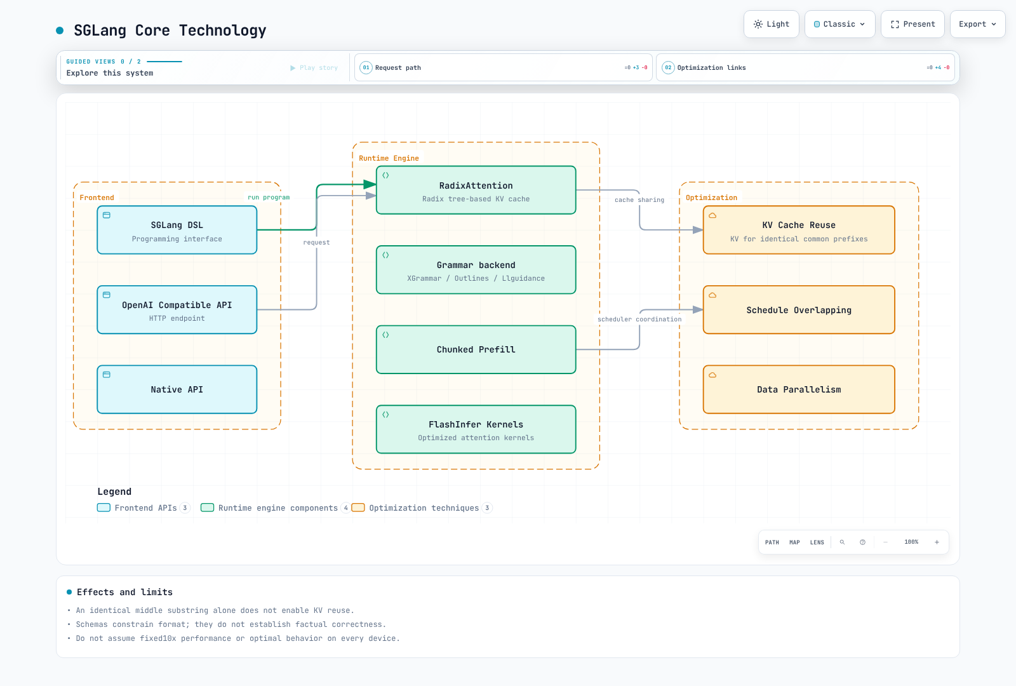The width and height of the screenshot is (1016, 686).
Task: Click the 'scheduler coordination' edge label
Action: [639, 319]
